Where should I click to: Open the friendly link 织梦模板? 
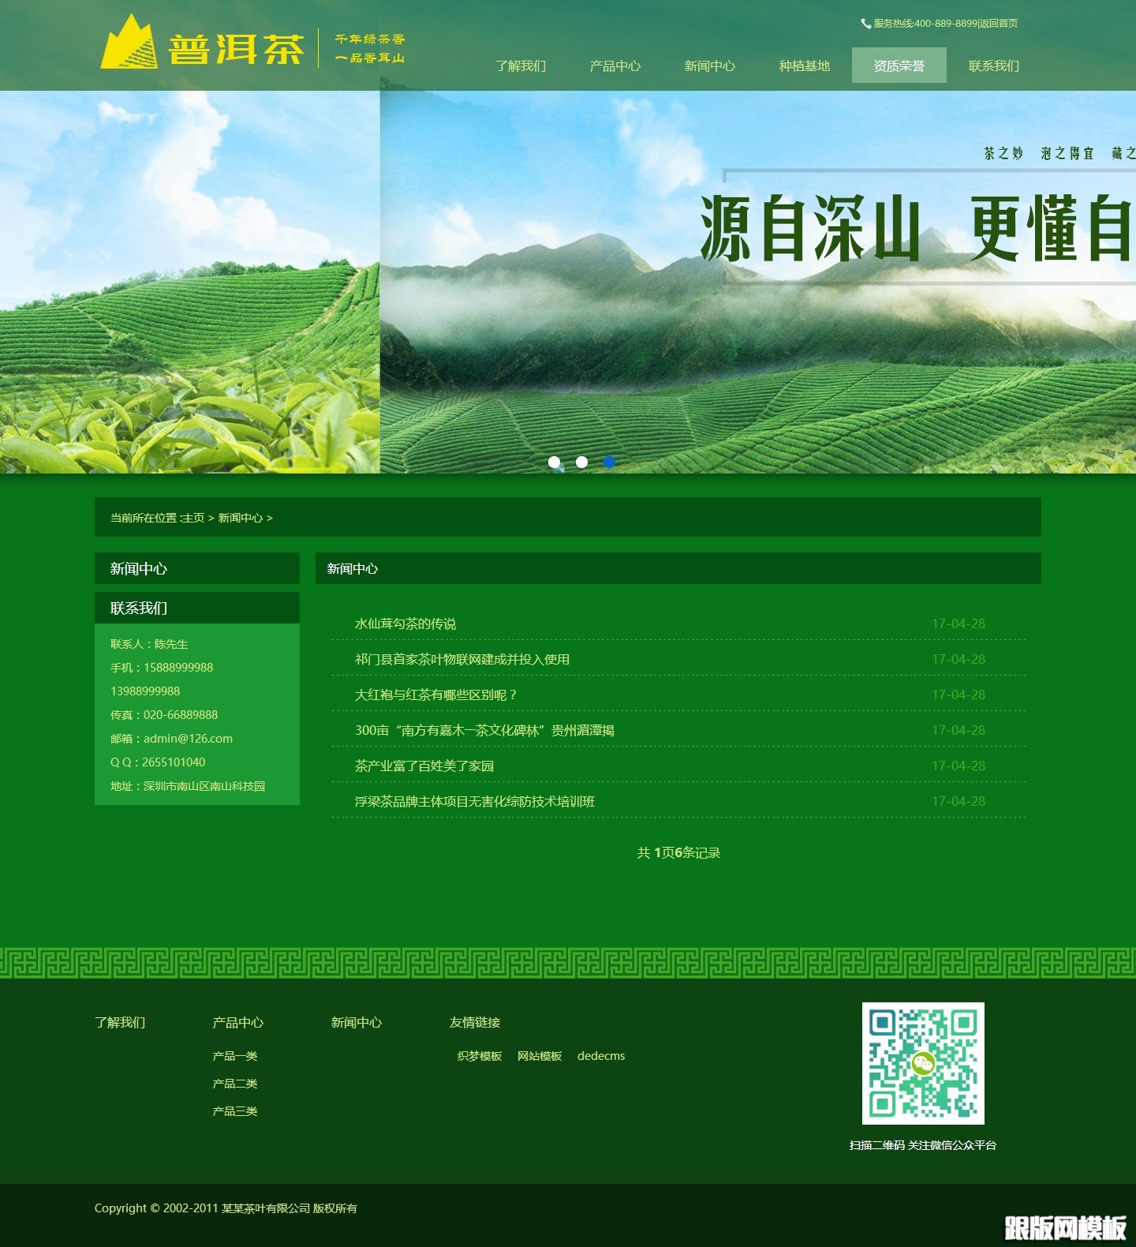(x=480, y=1056)
